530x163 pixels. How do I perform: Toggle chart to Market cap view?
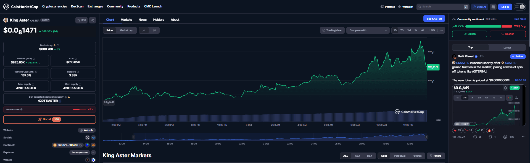pyautogui.click(x=126, y=30)
